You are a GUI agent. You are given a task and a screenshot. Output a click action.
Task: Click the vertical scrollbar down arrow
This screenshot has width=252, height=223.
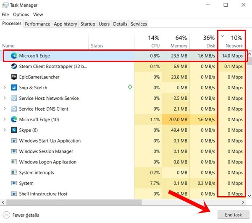click(249, 196)
